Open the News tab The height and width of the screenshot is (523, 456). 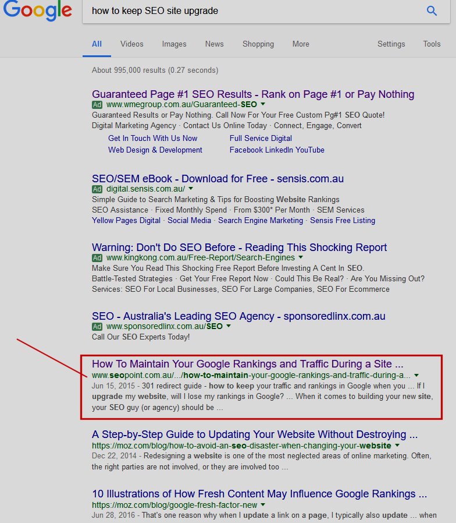point(214,44)
